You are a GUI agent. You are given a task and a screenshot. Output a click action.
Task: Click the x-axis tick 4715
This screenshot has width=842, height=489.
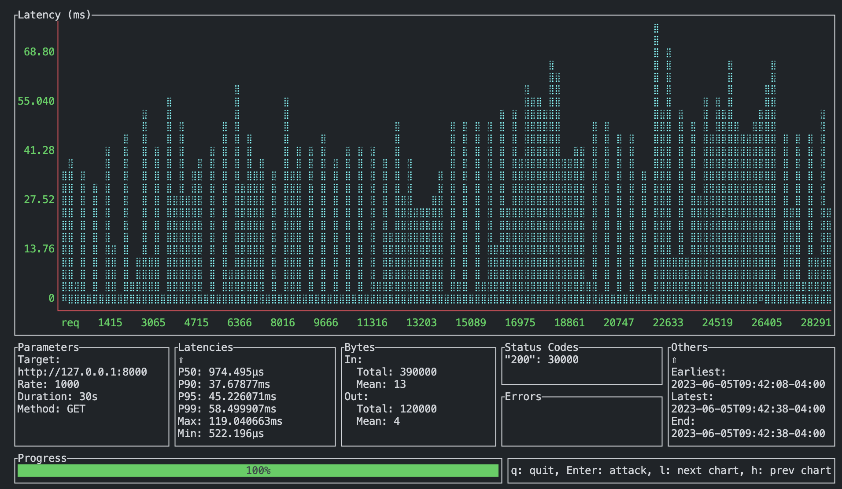(196, 323)
